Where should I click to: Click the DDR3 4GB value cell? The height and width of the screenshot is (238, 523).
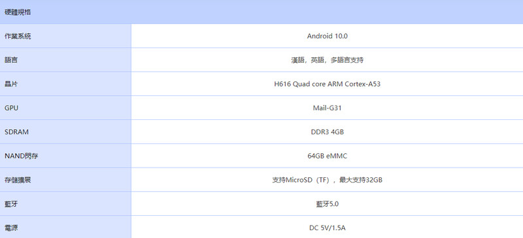[328, 132]
